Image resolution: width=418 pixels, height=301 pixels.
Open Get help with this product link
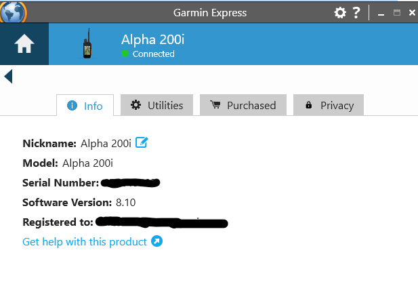tap(85, 242)
